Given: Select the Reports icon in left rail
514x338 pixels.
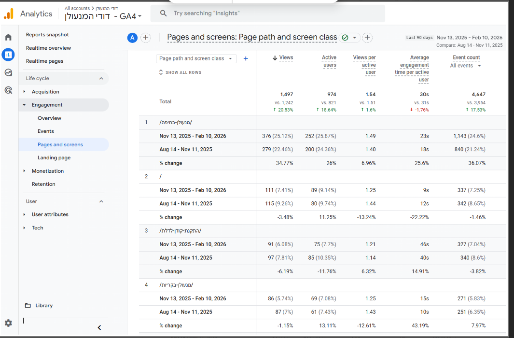Looking at the screenshot, I should point(8,55).
